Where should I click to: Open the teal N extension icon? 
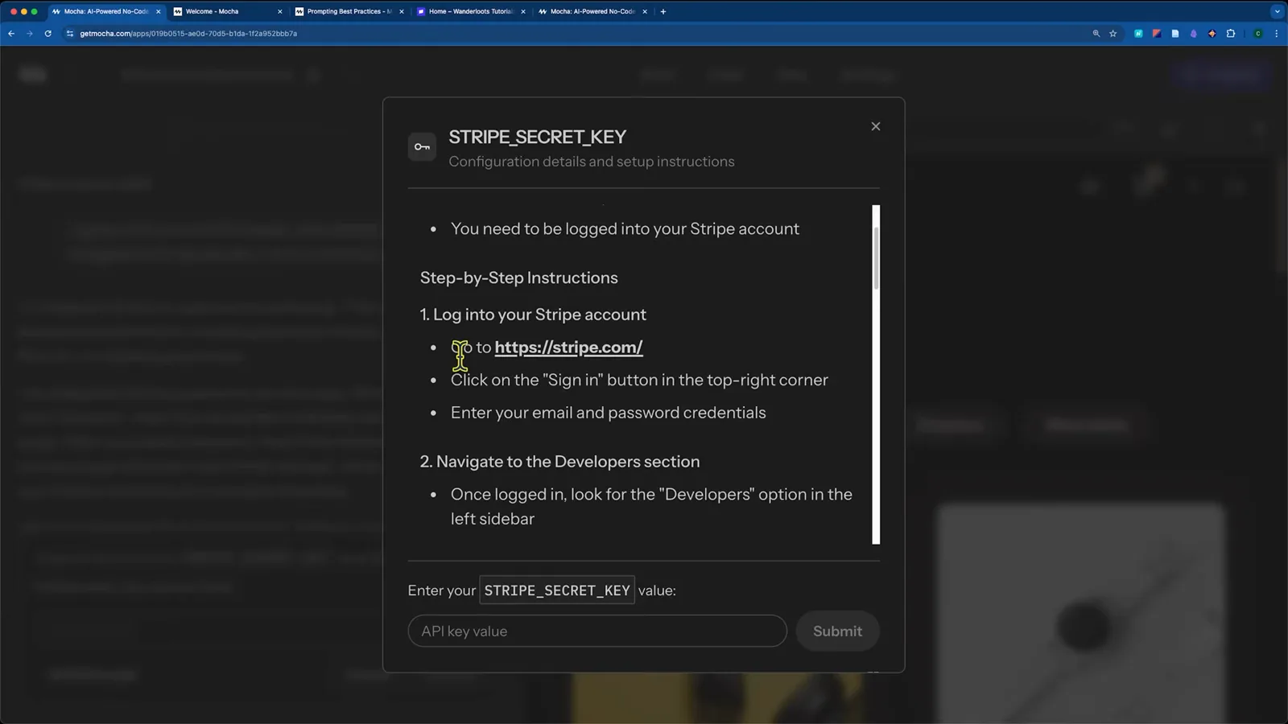(x=1138, y=34)
